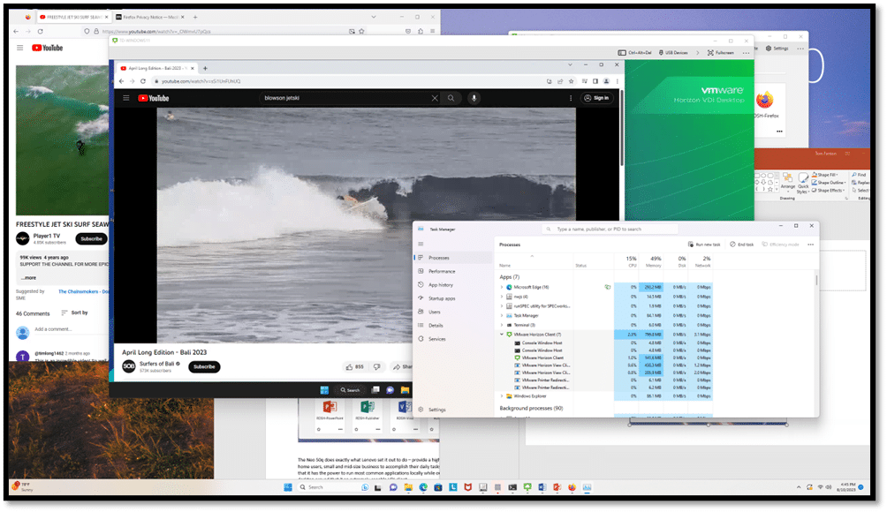Open Shape Outline dropdown in PowerPoint
887x512 pixels.
click(x=829, y=183)
